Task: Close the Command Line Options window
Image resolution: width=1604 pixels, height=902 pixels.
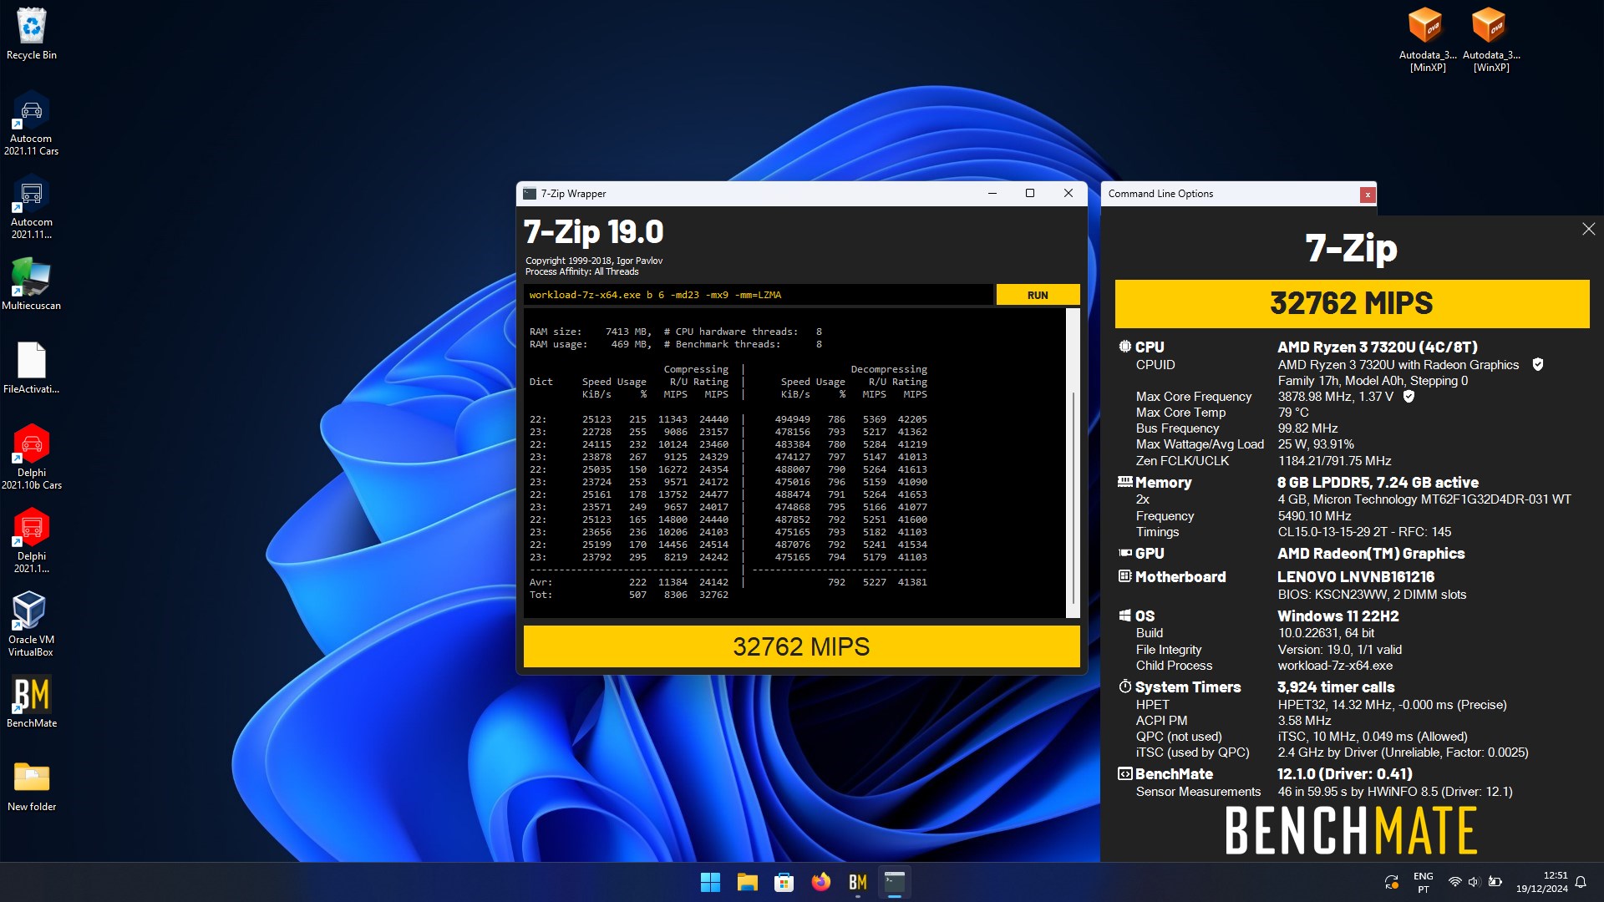Action: [x=1367, y=195]
